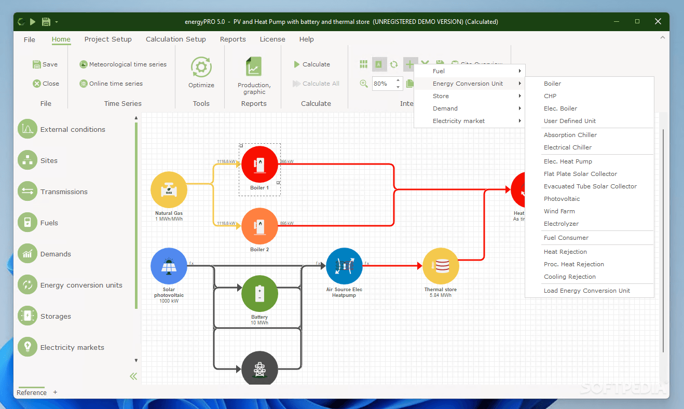Screen dimensions: 684x409
Task: Open Fuels in the sidebar
Action: click(38, 223)
